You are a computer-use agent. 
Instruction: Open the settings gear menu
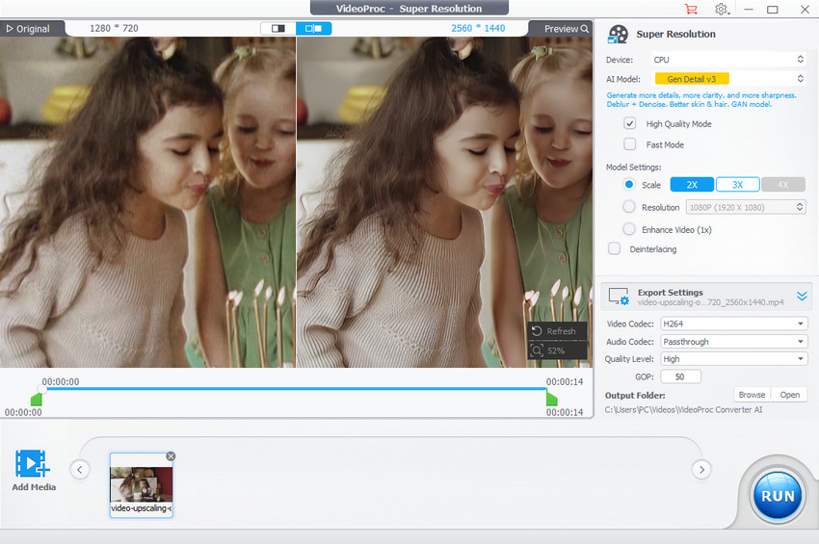coord(722,10)
